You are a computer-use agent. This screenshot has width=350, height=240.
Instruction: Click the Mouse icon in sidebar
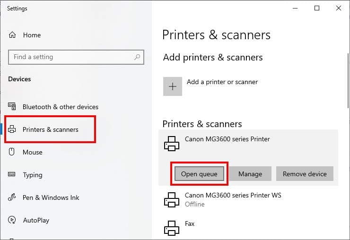point(12,152)
